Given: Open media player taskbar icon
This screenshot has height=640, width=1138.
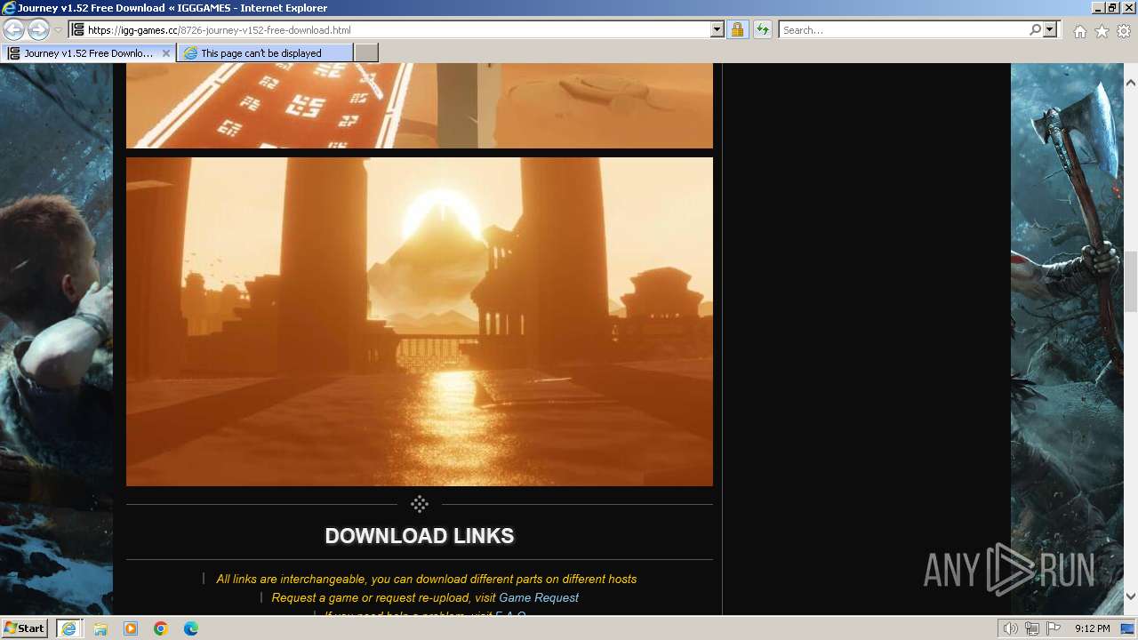Looking at the screenshot, I should [131, 628].
